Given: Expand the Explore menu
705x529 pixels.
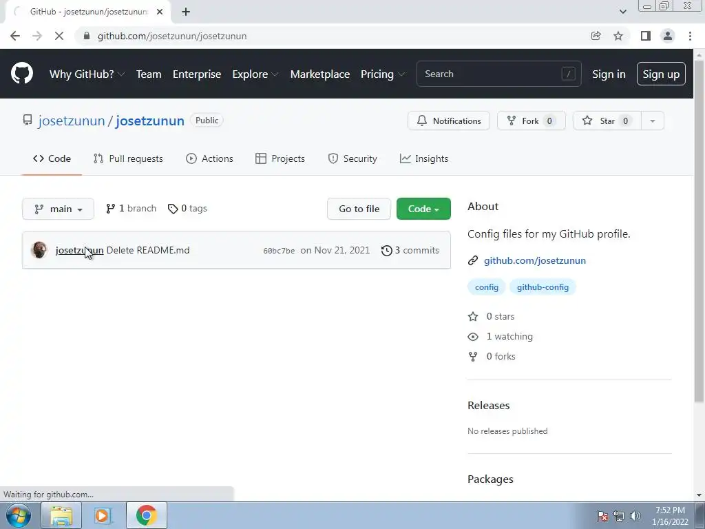Looking at the screenshot, I should click(255, 74).
